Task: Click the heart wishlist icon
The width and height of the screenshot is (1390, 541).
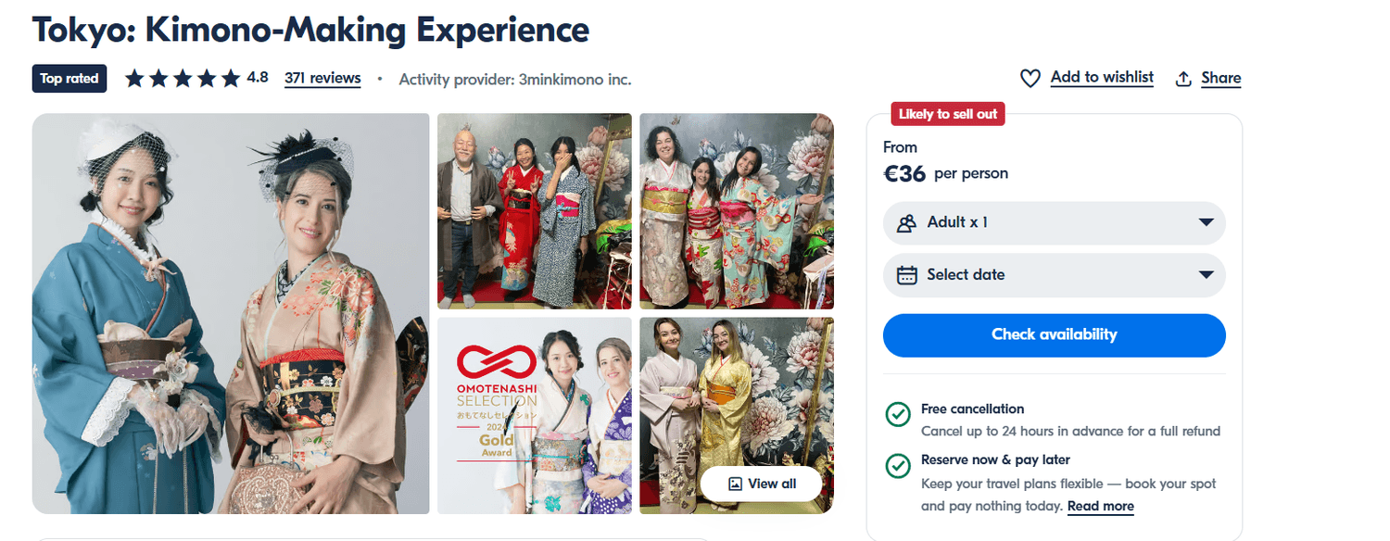Action: [1030, 79]
